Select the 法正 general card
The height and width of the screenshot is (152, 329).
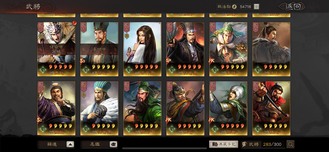(271, 49)
